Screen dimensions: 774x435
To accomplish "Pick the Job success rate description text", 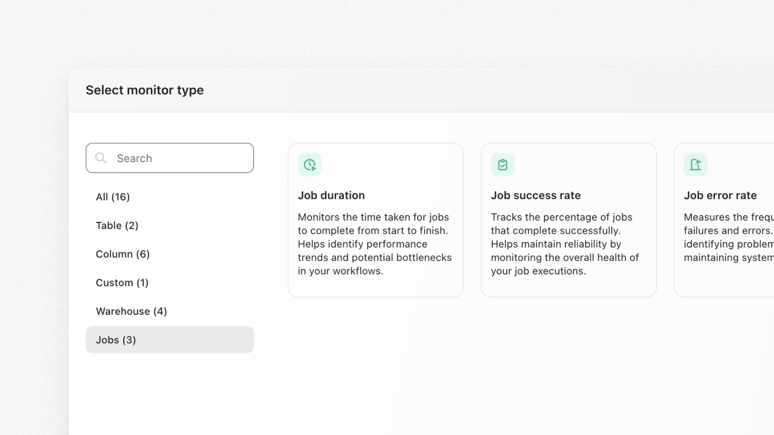I will 564,244.
